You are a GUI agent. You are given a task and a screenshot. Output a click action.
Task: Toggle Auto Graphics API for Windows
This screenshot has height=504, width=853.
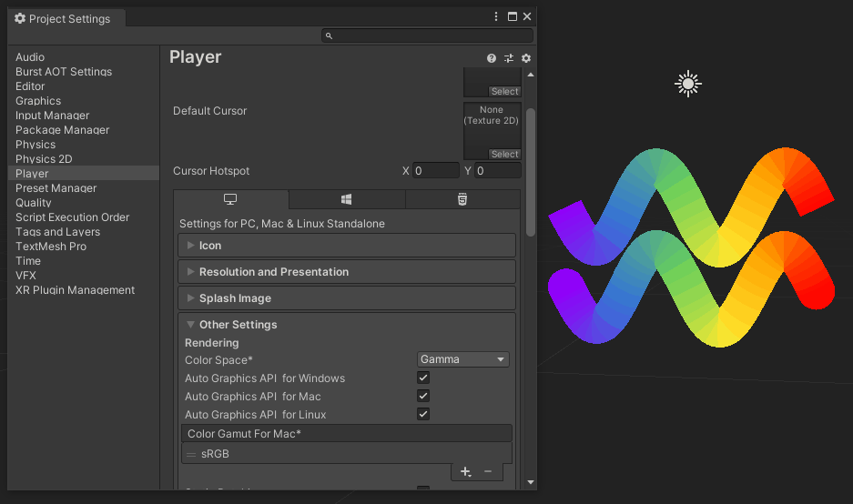423,378
